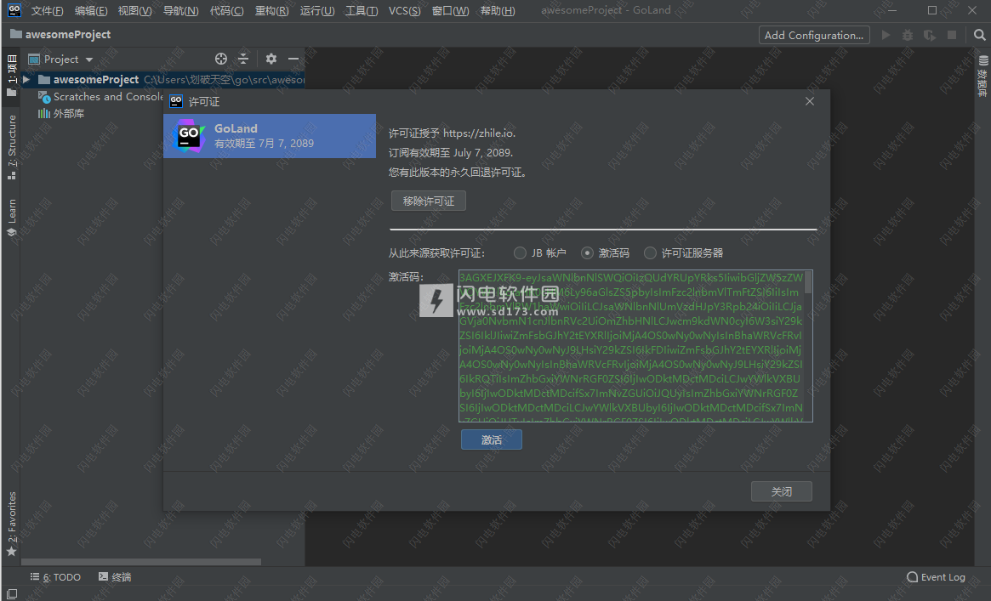Screen dimensions: 991x601
Task: Open Search Everywhere with the magnifier icon
Action: 980,36
